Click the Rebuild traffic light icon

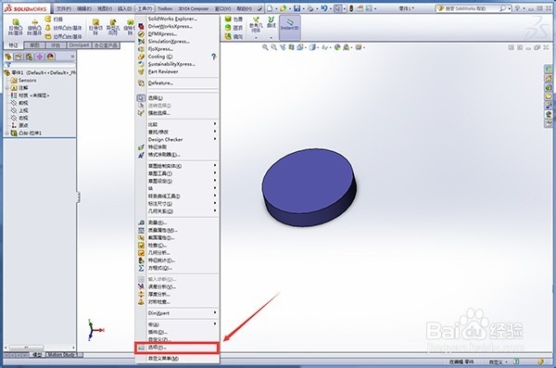(x=351, y=8)
